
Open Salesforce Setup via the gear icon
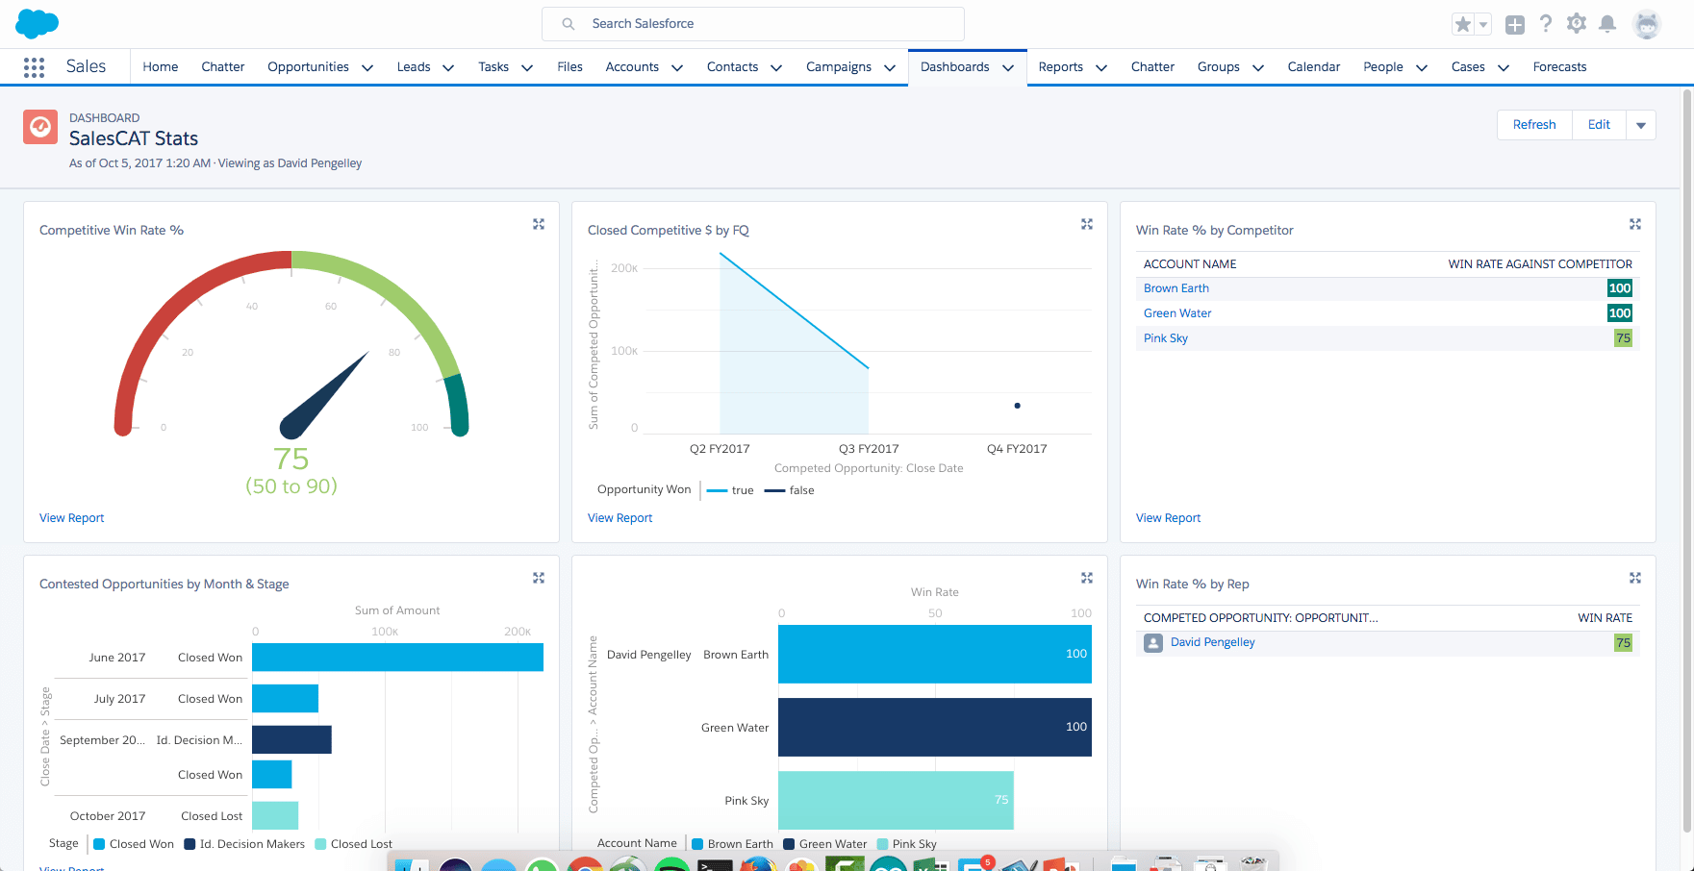tap(1577, 23)
